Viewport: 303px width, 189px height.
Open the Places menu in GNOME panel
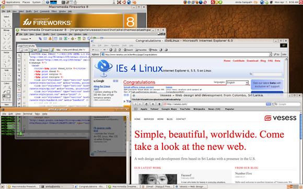tap(26, 2)
